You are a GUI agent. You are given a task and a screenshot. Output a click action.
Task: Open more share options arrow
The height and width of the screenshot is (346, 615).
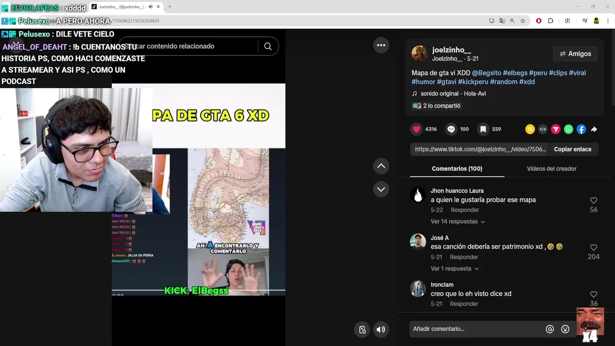594,129
